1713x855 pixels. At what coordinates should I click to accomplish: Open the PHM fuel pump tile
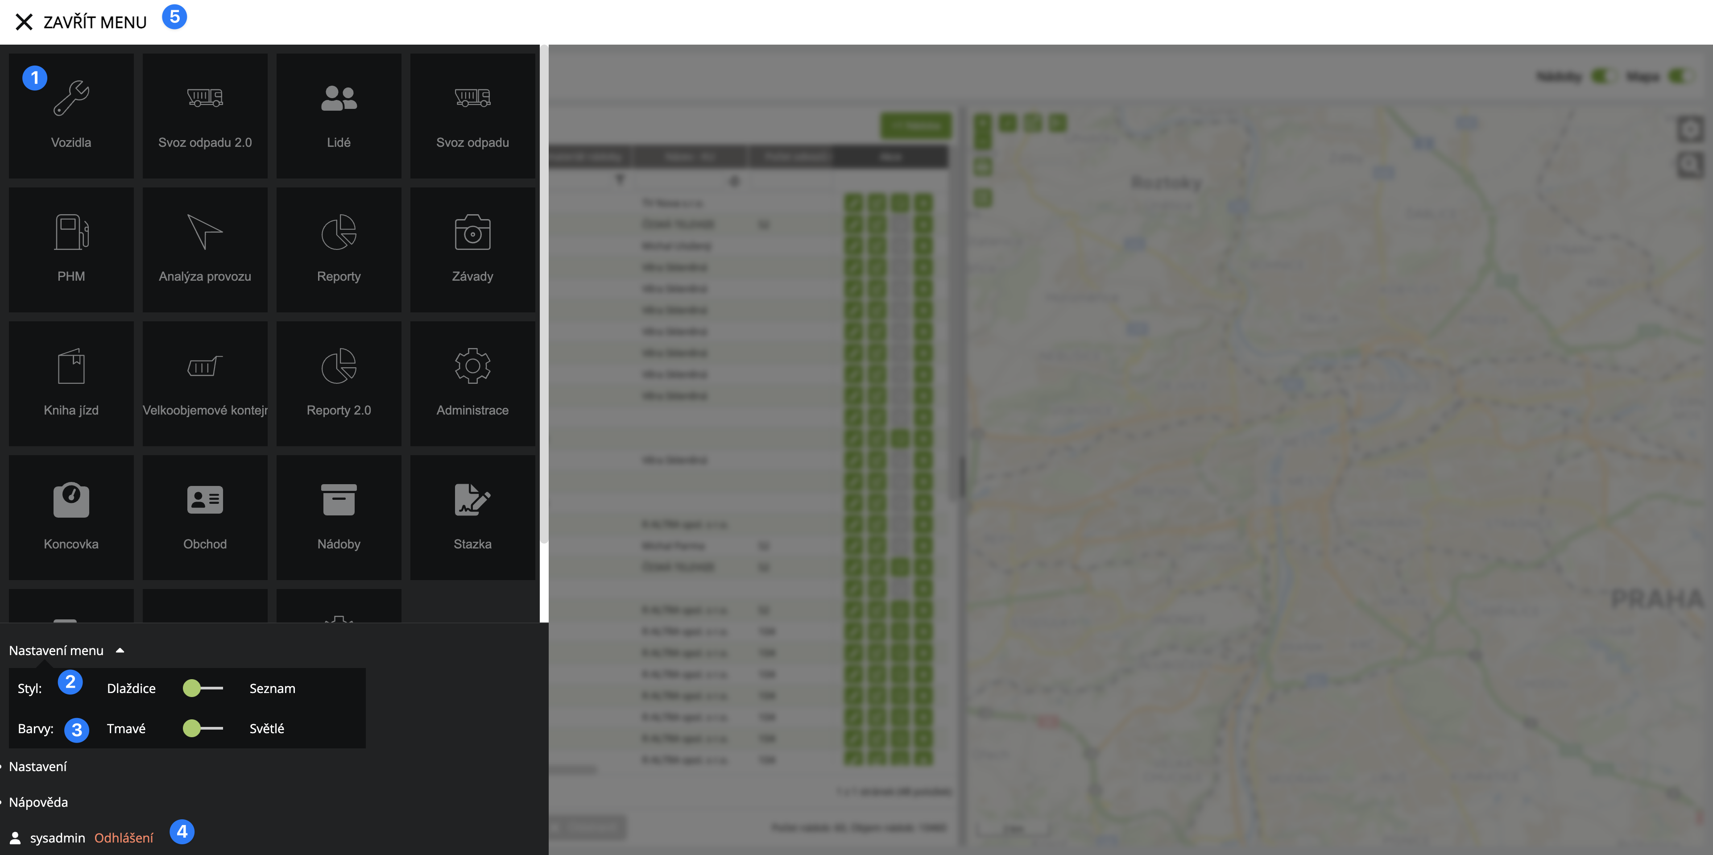pos(71,249)
